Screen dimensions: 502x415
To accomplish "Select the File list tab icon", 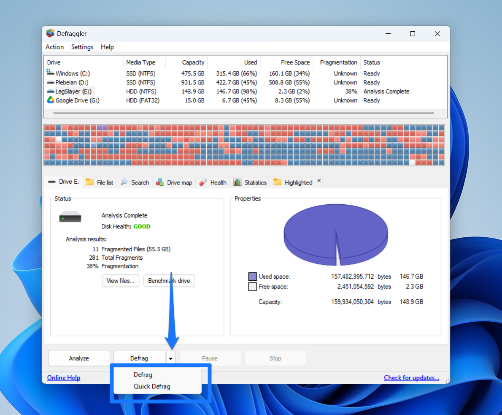I will [89, 182].
